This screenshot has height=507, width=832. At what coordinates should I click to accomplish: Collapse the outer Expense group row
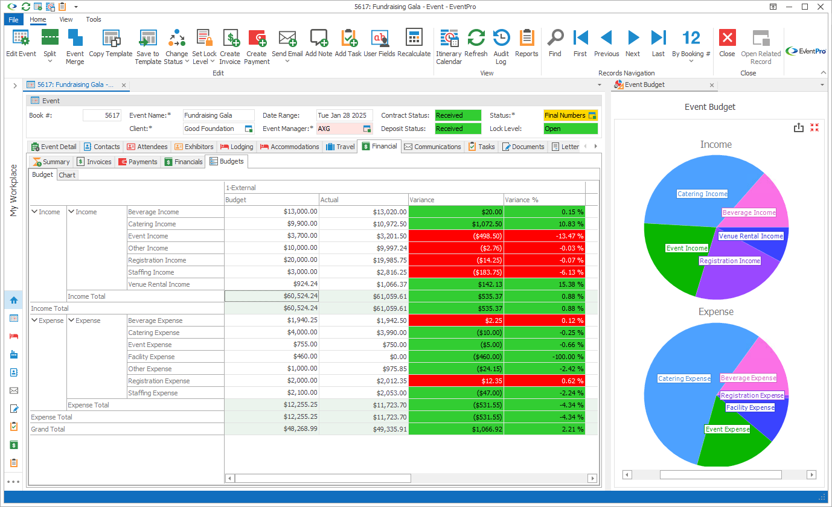34,320
